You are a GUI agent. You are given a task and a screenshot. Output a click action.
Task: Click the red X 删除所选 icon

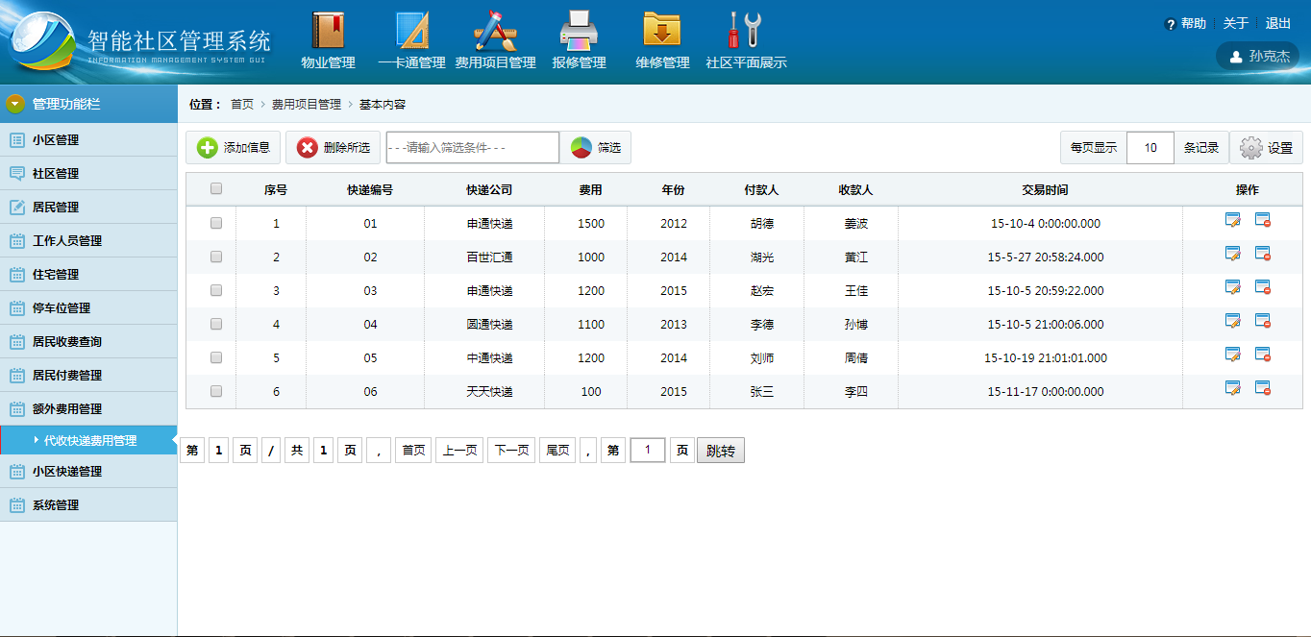coord(307,147)
